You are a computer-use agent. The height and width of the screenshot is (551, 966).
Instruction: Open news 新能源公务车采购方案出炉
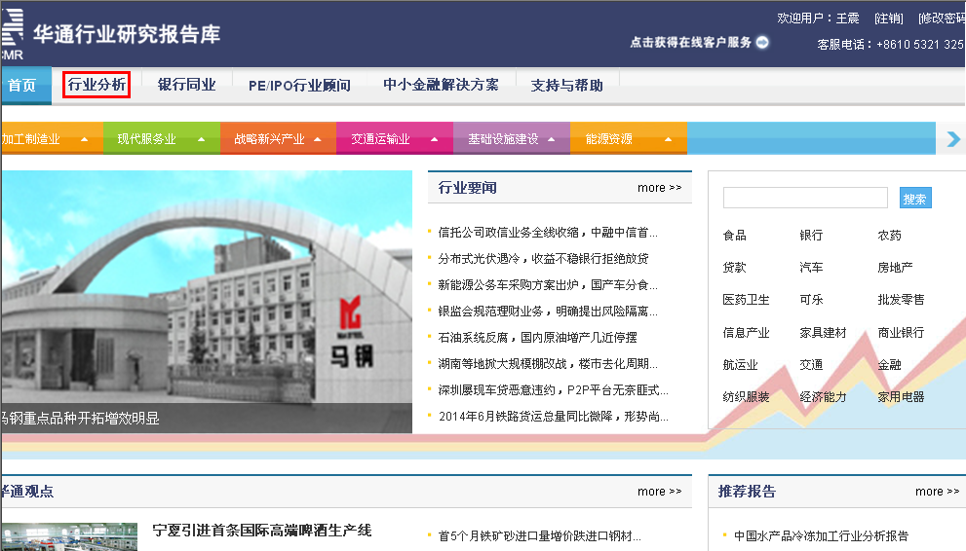pyautogui.click(x=548, y=284)
